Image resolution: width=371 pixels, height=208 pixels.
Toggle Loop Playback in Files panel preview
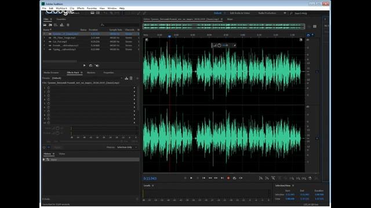tap(90, 65)
